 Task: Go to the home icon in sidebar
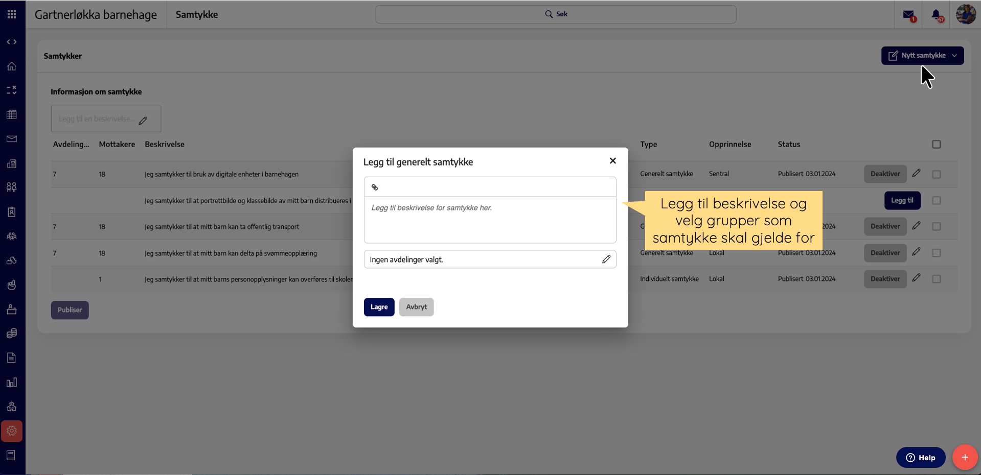[x=12, y=66]
